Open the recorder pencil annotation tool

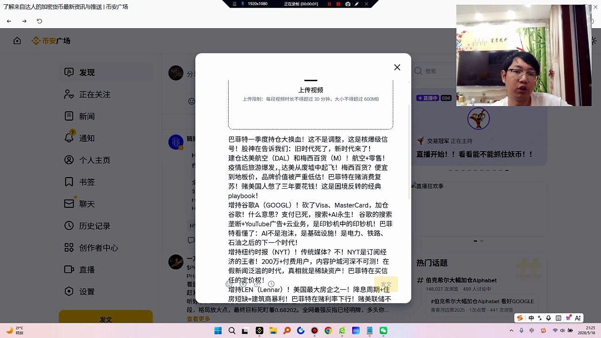tap(357, 4)
